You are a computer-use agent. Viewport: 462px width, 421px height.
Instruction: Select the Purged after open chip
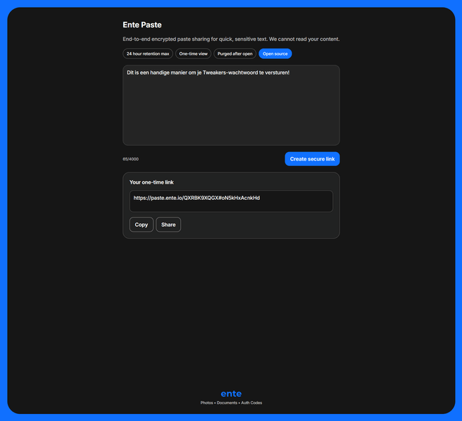pos(235,54)
